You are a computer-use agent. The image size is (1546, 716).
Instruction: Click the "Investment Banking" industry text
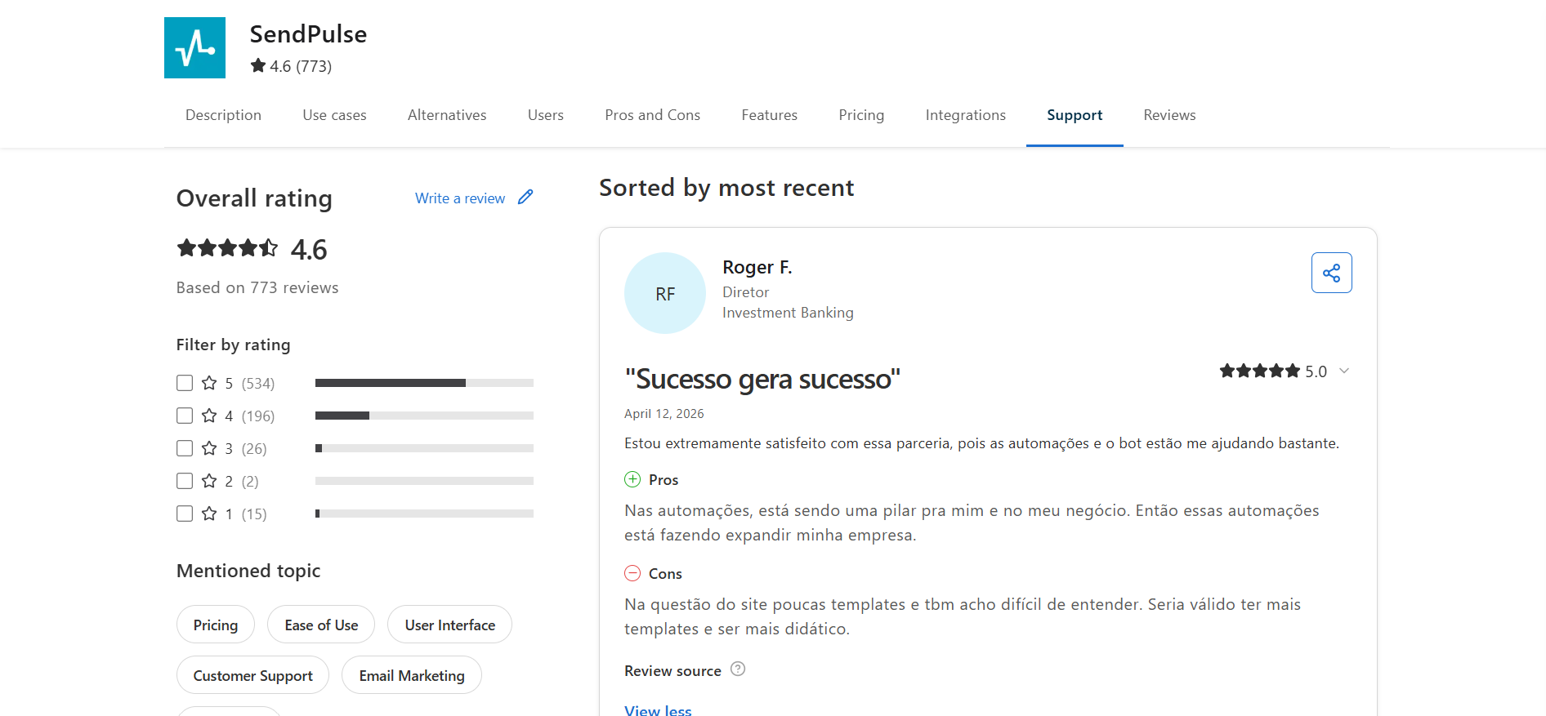788,313
